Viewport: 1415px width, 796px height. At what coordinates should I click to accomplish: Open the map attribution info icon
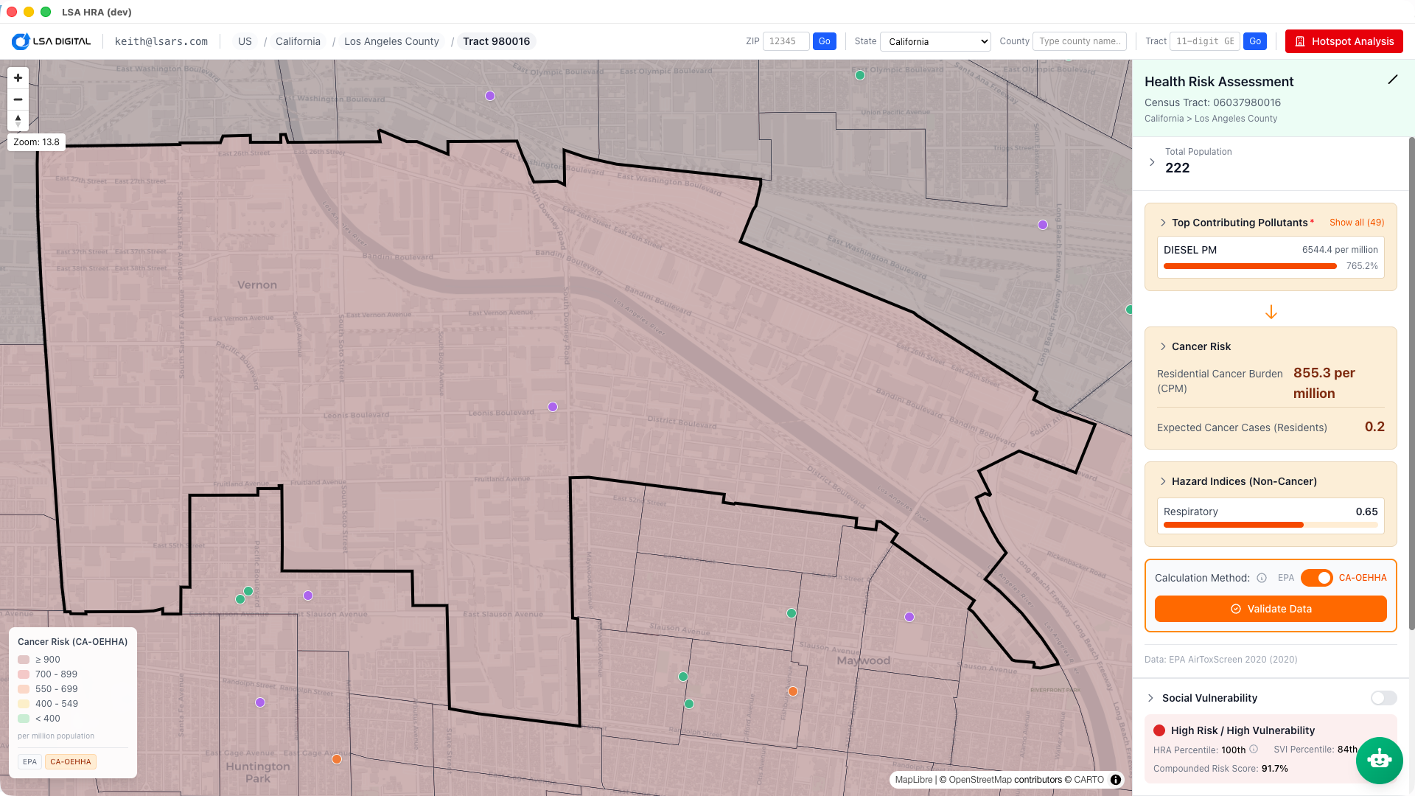(x=1116, y=780)
